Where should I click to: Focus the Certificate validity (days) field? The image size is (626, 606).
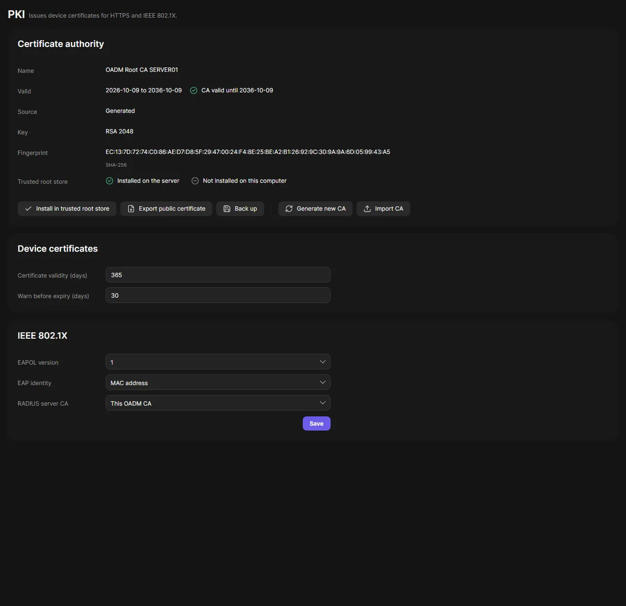(x=218, y=275)
